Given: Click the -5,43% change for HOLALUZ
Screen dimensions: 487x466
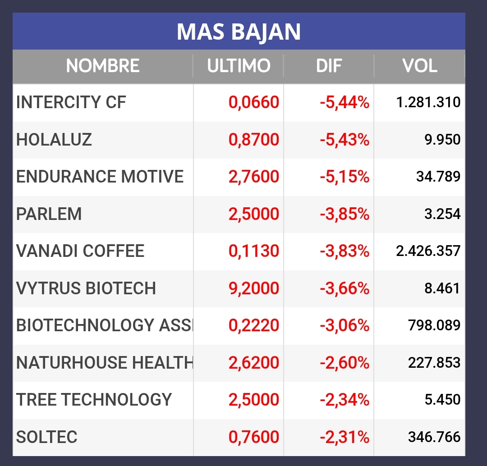Looking at the screenshot, I should [x=345, y=140].
